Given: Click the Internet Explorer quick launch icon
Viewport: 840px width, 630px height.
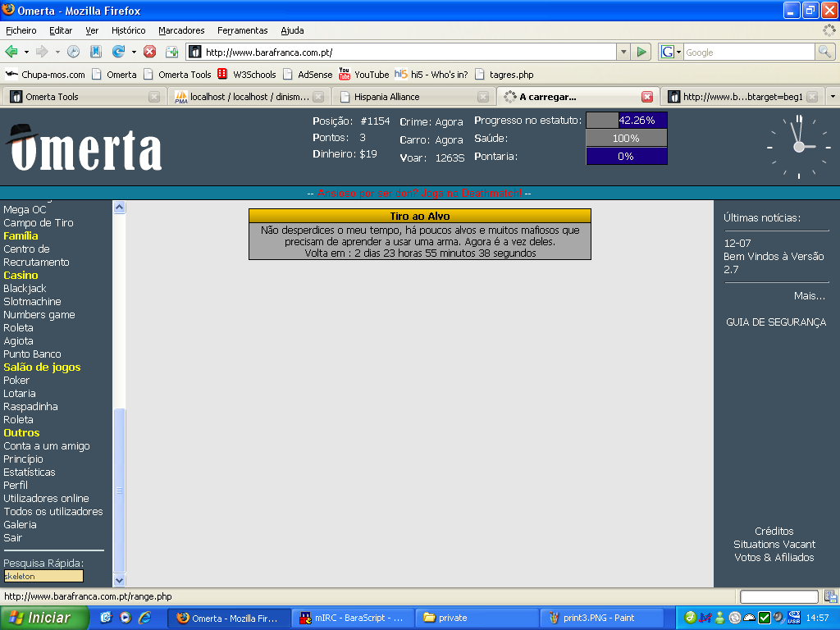Looking at the screenshot, I should tap(144, 618).
